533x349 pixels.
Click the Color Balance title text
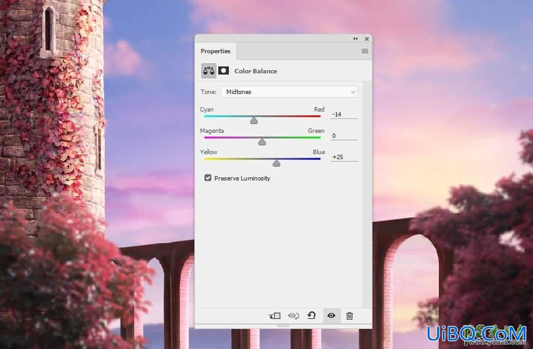click(x=256, y=71)
